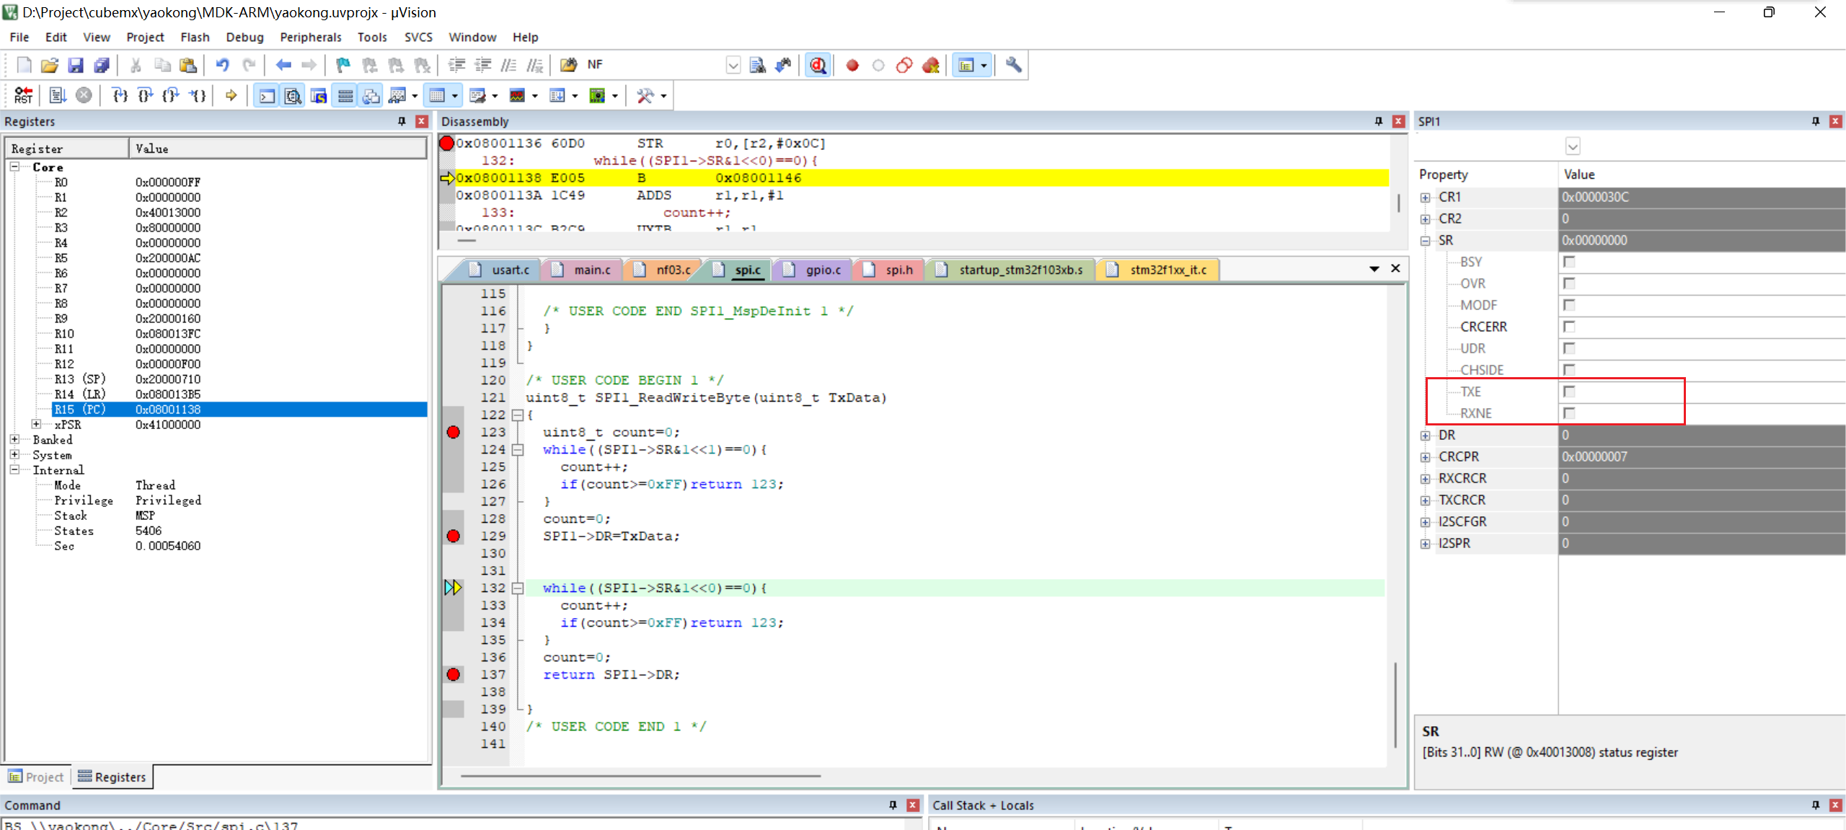Toggle the Call Stack Window icon

click(371, 95)
